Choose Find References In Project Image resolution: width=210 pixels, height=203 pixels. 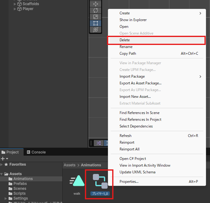(157, 120)
